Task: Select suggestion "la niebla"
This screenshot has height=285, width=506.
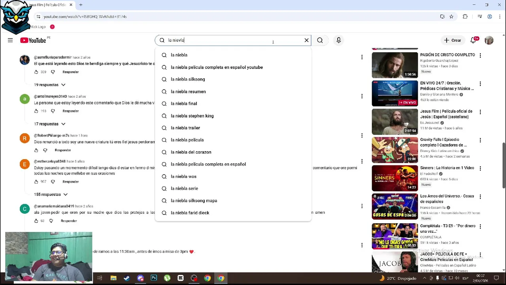Action: 233,55
